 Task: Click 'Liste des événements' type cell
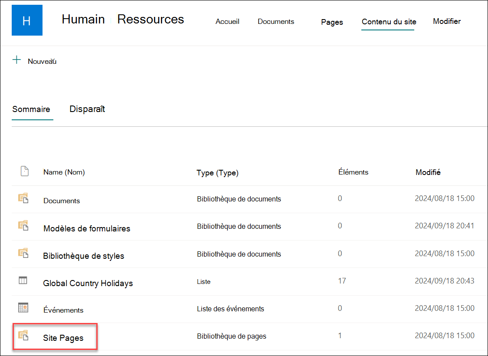point(230,309)
